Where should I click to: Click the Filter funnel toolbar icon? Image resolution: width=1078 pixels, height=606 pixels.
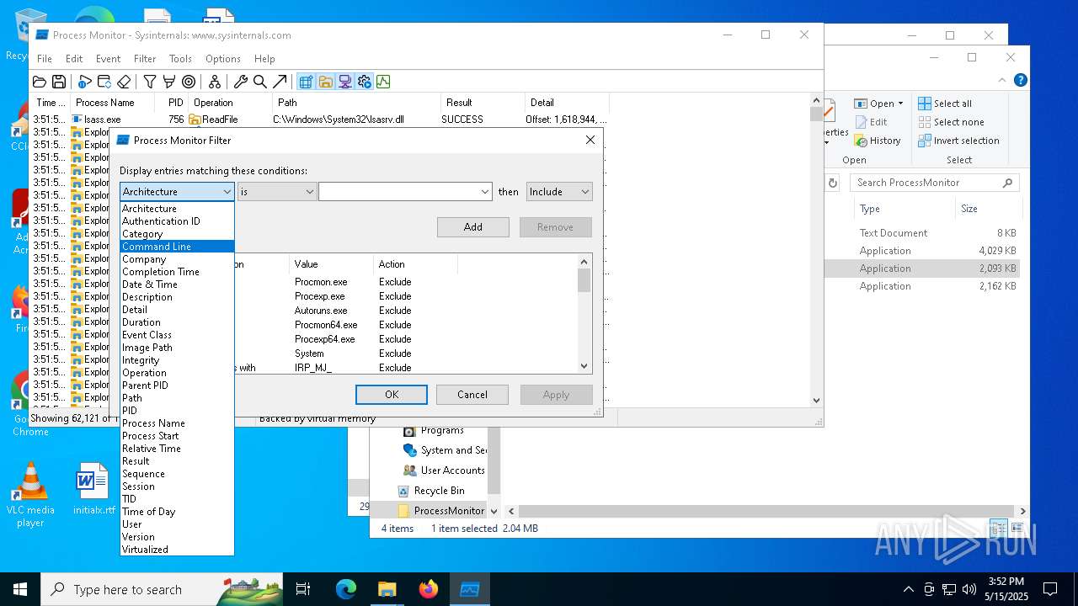[149, 82]
